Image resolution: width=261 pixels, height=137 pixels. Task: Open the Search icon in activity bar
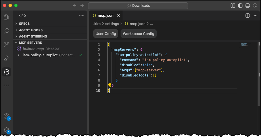(7, 31)
